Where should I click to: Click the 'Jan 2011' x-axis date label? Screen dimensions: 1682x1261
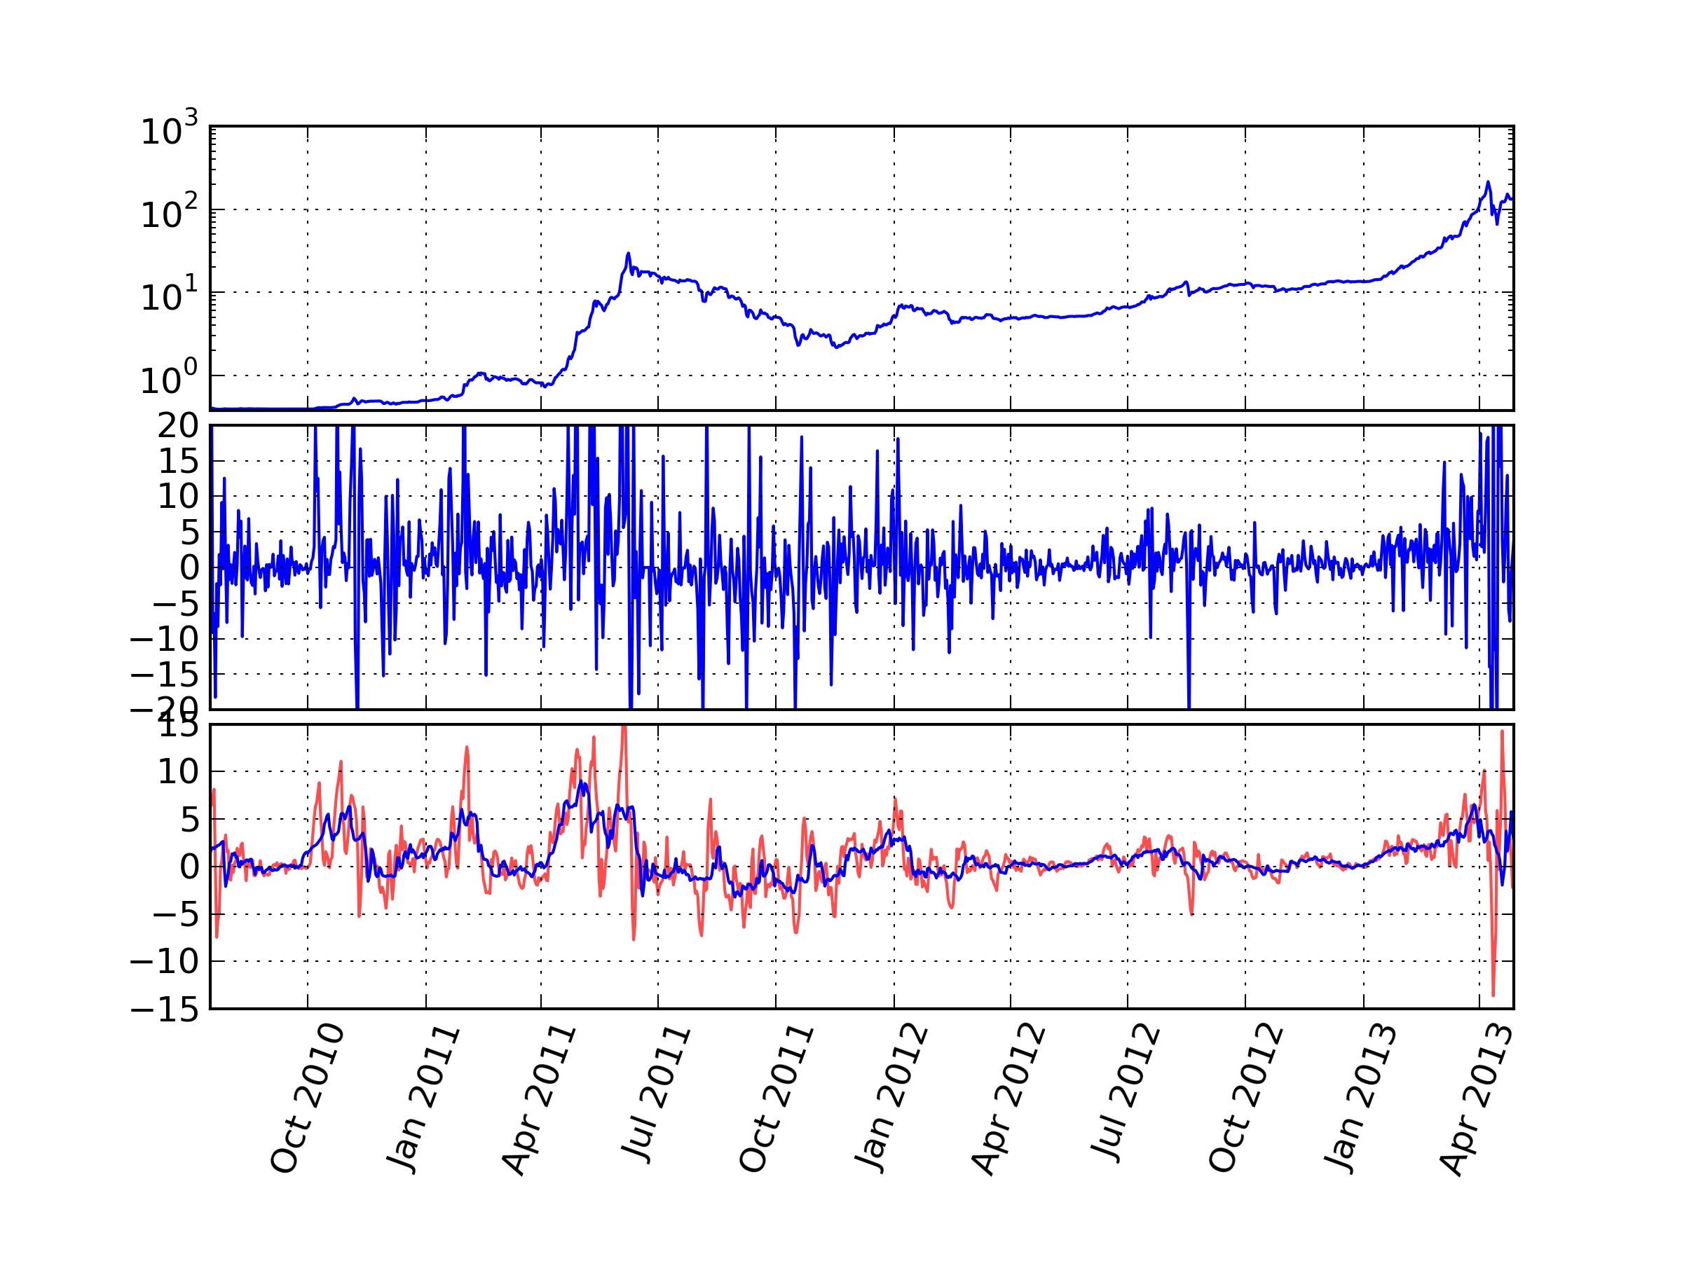coord(423,1099)
